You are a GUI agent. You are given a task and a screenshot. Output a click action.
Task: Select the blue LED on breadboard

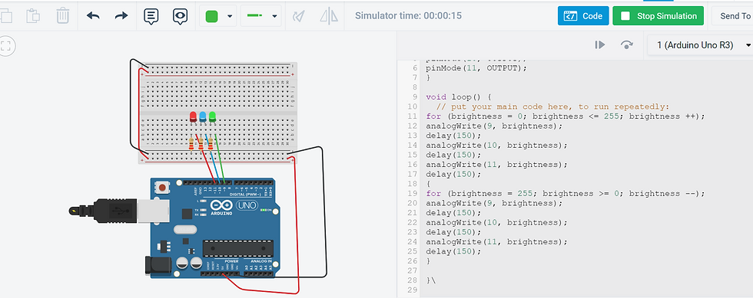point(203,116)
